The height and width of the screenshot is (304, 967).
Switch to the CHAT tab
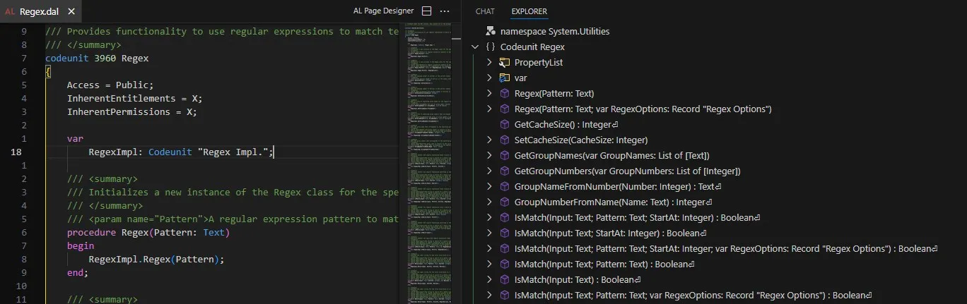(x=485, y=11)
